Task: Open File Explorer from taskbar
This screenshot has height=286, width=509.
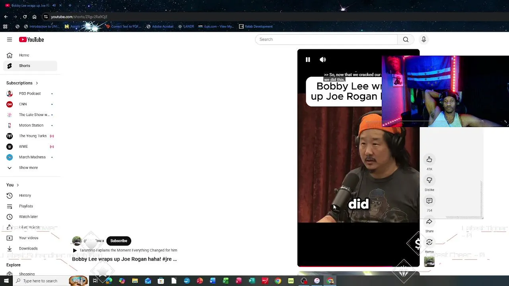Action: 135,281
